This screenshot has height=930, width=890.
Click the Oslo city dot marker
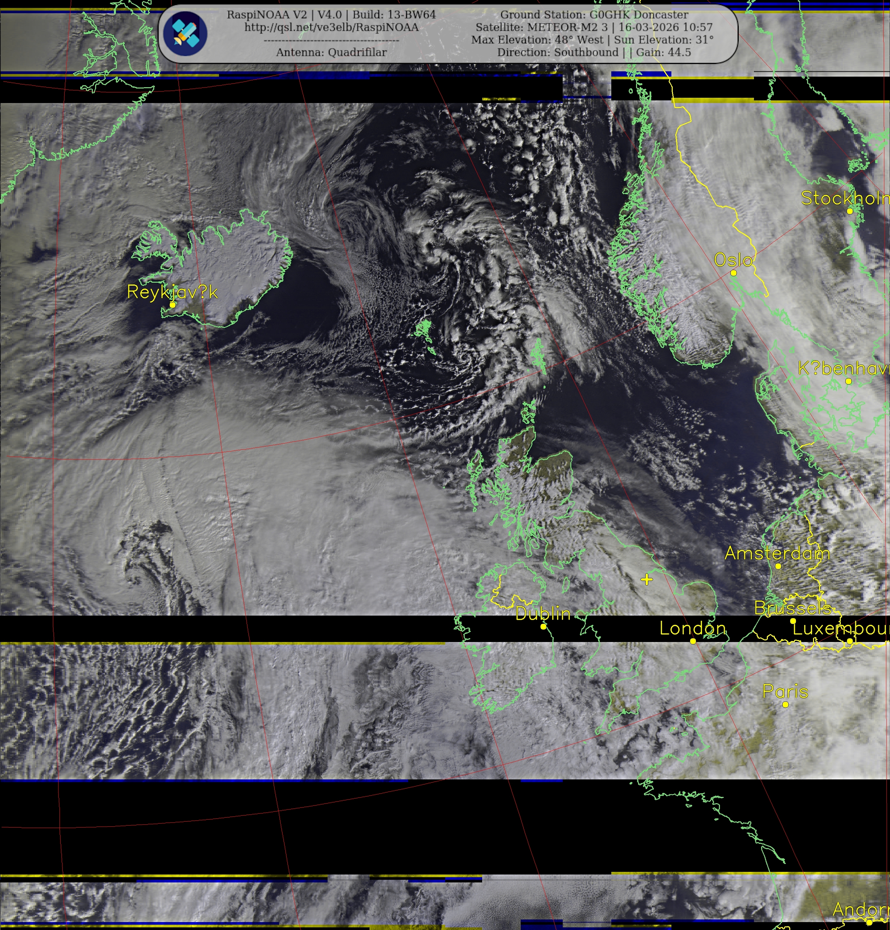coord(733,273)
